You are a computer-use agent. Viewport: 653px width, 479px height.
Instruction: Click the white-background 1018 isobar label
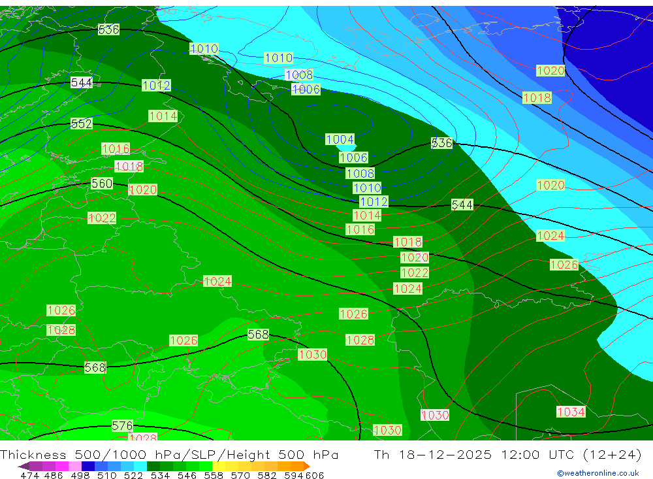point(129,167)
